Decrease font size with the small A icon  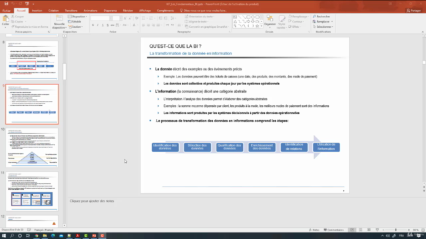tap(130, 19)
